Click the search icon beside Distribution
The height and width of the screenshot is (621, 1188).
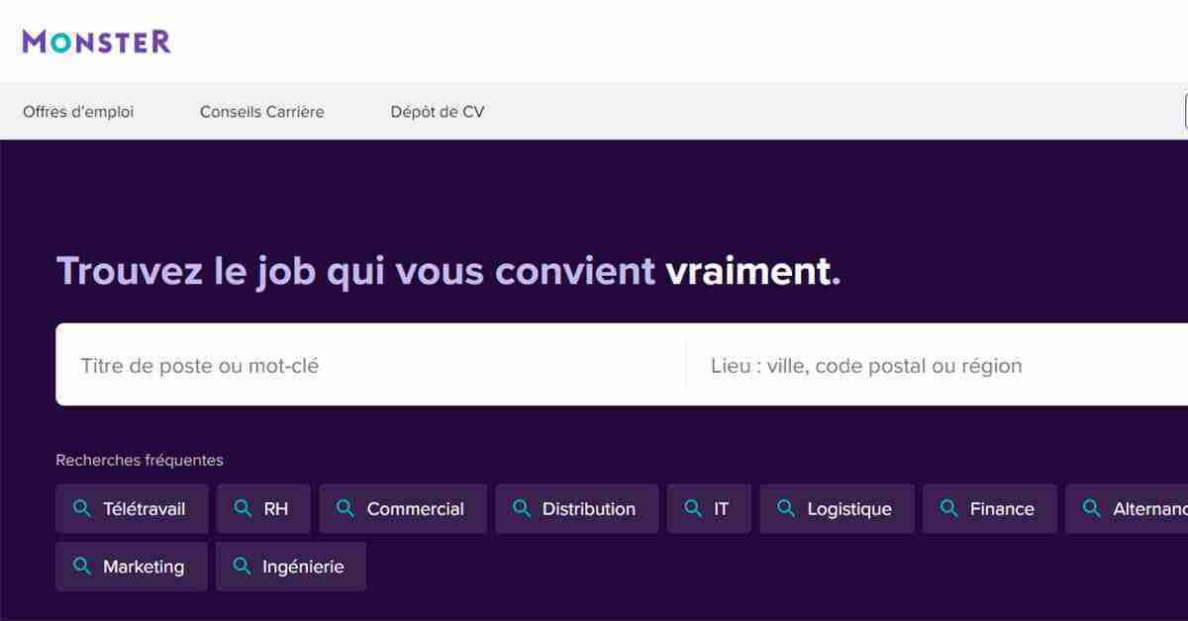pos(522,508)
